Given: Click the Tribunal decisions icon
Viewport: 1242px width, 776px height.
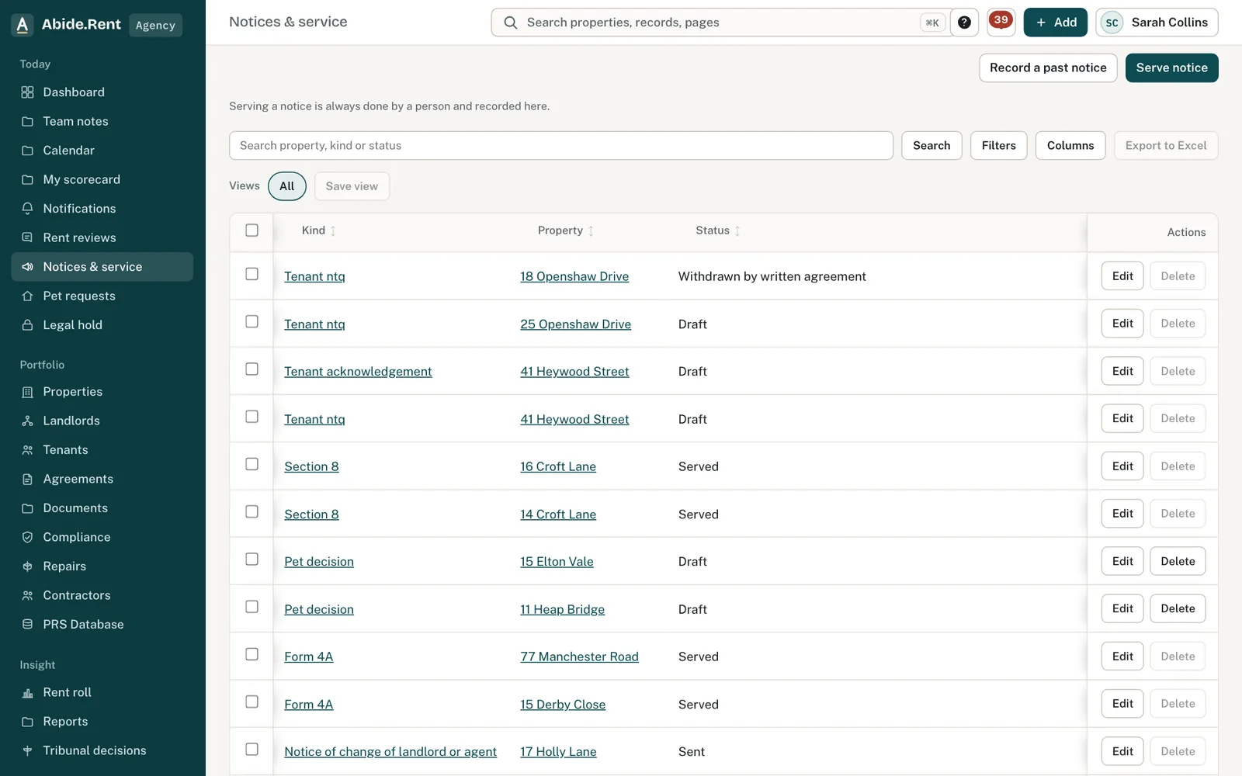Looking at the screenshot, I should (x=27, y=750).
